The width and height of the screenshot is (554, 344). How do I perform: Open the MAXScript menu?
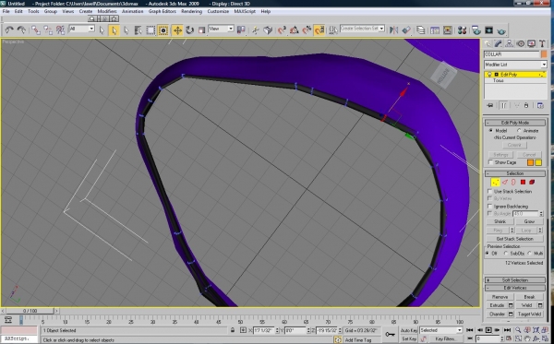pyautogui.click(x=245, y=11)
